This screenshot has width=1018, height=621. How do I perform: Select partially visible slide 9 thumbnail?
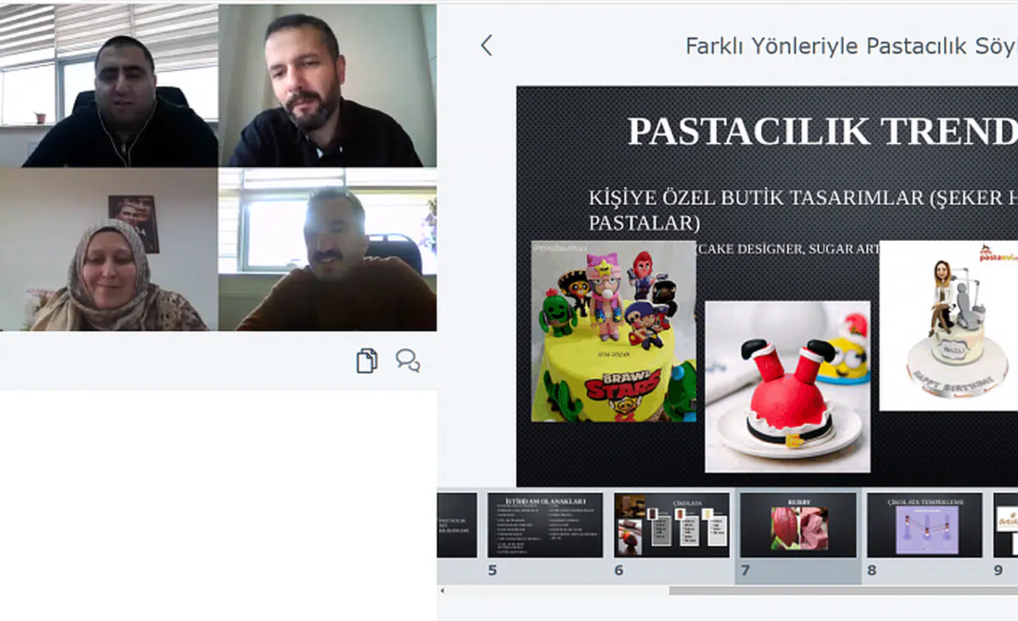[x=1005, y=525]
